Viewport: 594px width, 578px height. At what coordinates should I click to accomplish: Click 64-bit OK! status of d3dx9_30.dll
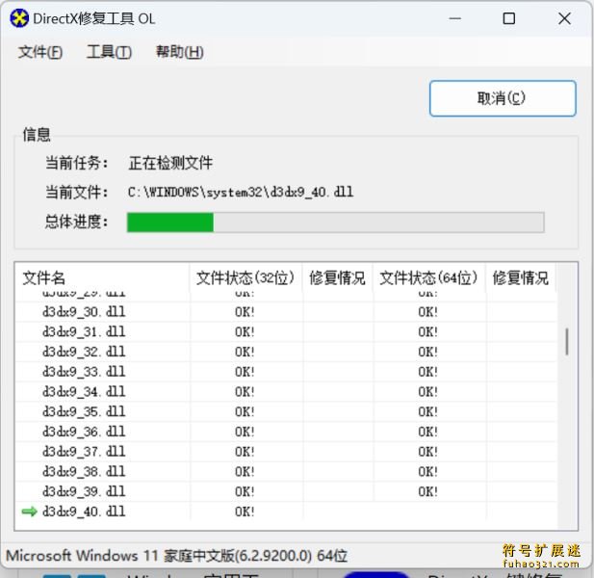[427, 312]
